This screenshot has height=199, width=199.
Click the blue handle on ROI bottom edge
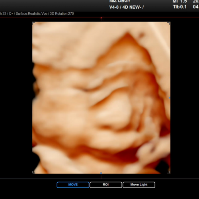click(x=101, y=173)
